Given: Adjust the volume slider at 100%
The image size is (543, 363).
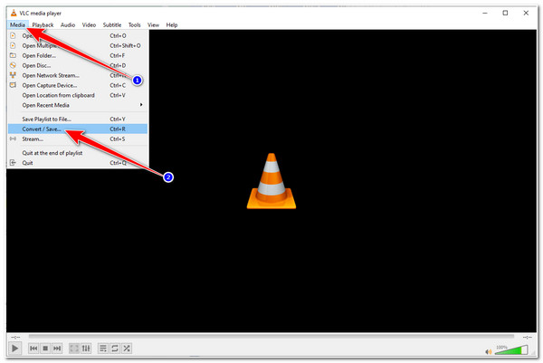Looking at the screenshot, I should pyautogui.click(x=512, y=349).
